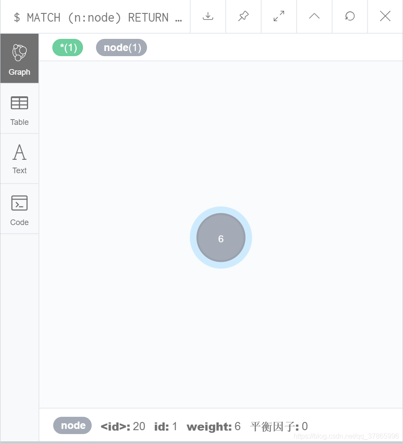This screenshot has height=444, width=403.
Task: Pin this result frame
Action: point(243,16)
